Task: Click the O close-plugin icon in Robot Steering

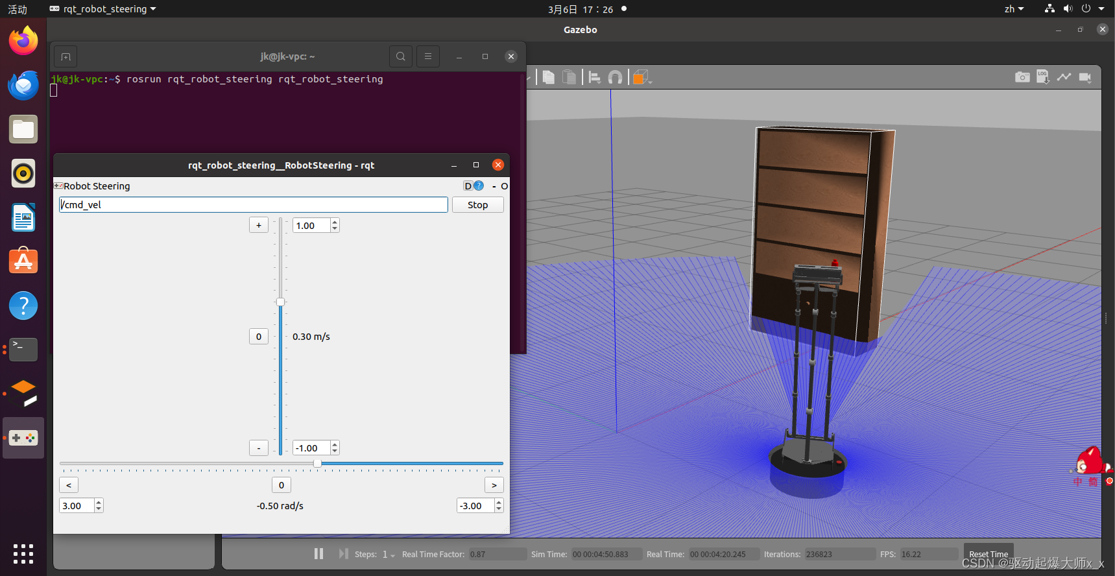Action: coord(505,186)
